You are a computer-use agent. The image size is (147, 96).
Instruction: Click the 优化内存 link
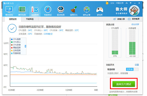tap(135, 25)
